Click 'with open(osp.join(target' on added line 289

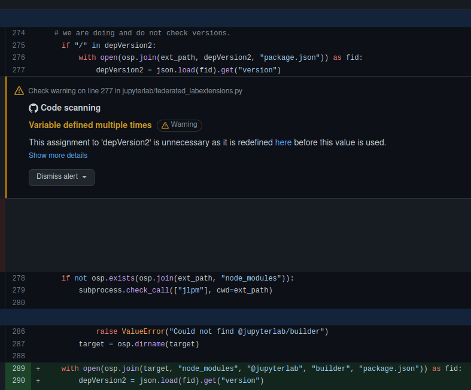(262, 368)
